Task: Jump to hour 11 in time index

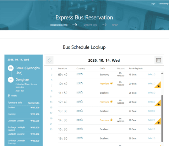Action: click(x=51, y=96)
